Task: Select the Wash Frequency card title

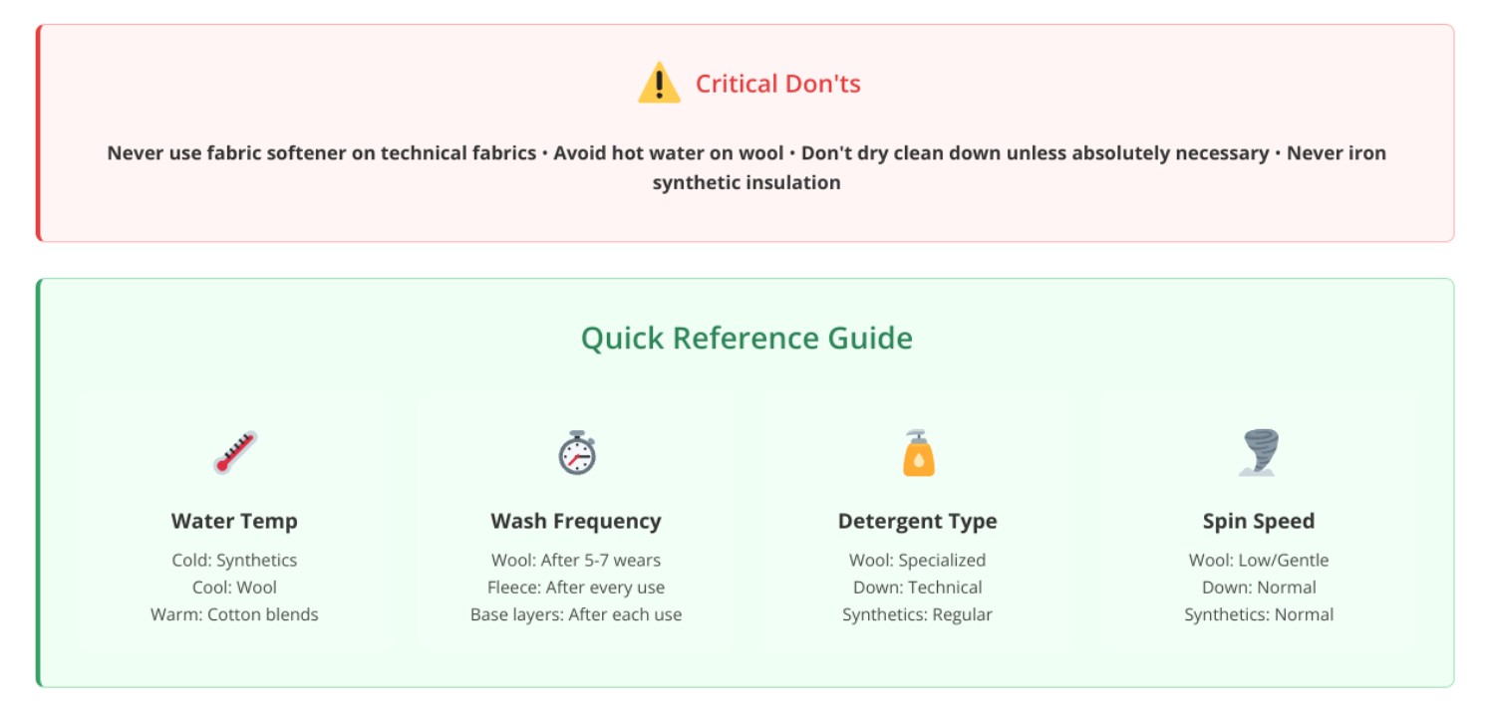Action: click(x=576, y=521)
